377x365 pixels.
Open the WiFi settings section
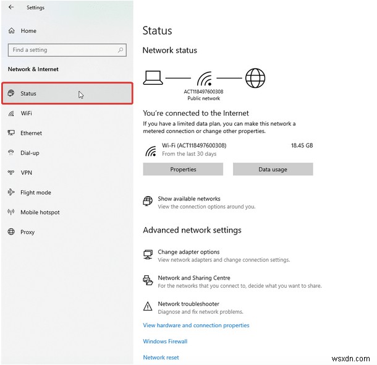[26, 113]
